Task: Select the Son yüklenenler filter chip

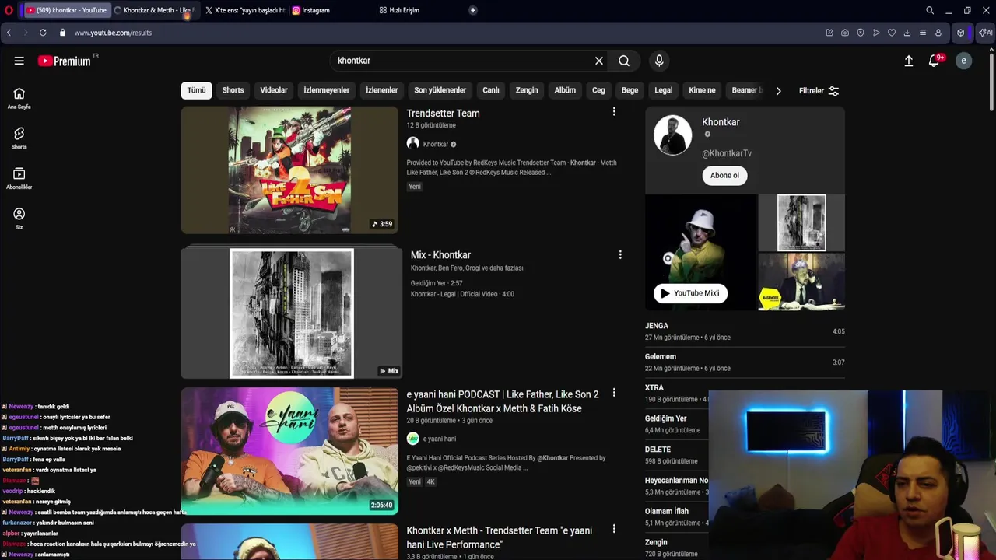Action: (x=440, y=90)
